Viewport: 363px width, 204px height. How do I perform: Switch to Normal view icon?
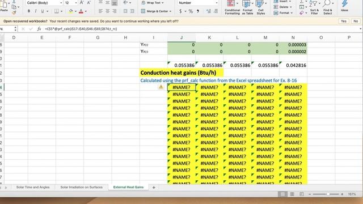point(282,194)
